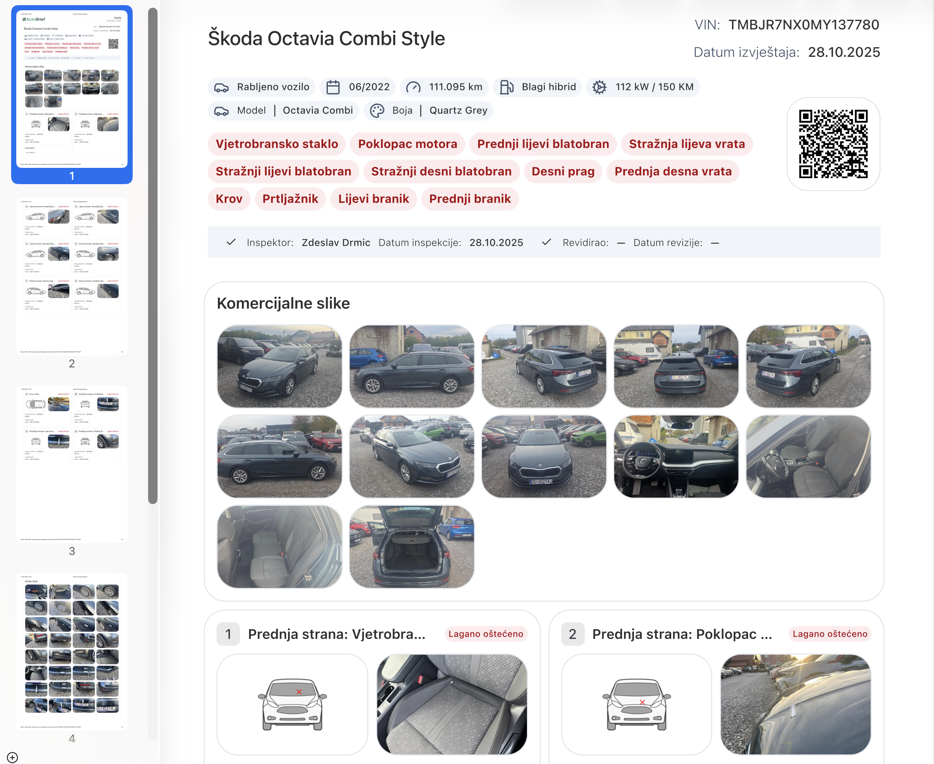934x764 pixels.
Task: Click the sidebar vertical scrollbar
Action: click(x=153, y=255)
